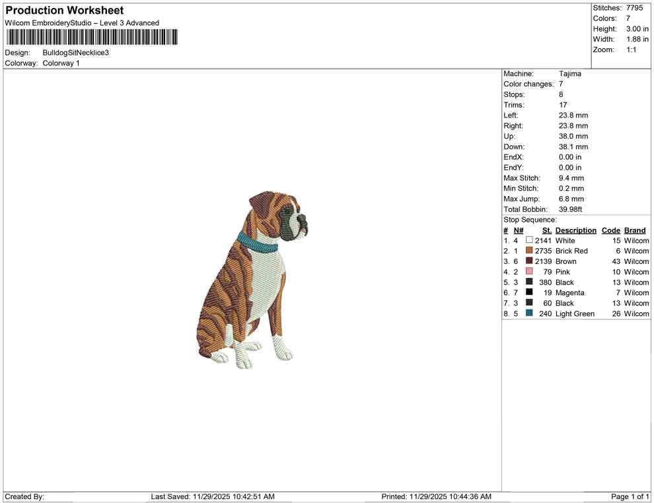Click the barcode under the worksheet title
The width and height of the screenshot is (654, 503).
tap(91, 37)
